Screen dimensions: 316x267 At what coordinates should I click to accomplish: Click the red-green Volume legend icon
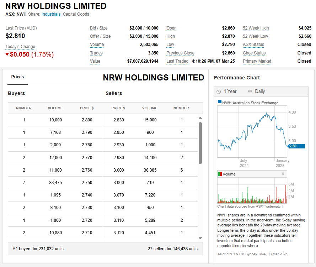[x=220, y=174]
